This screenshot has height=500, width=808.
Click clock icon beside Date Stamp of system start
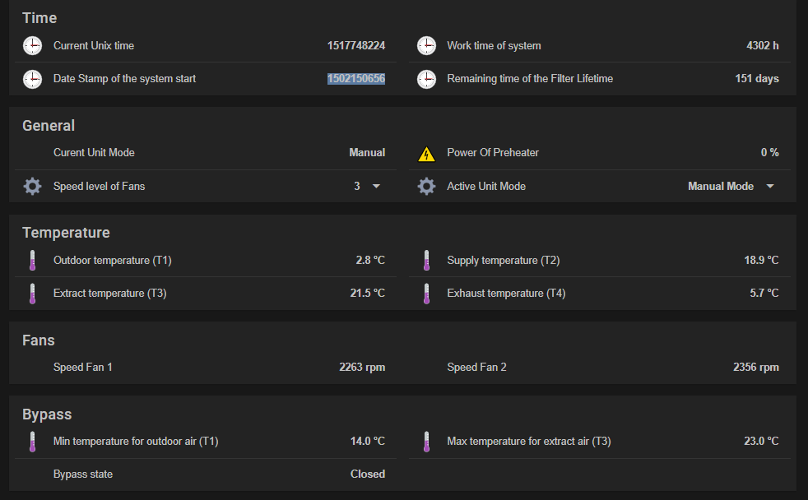click(x=32, y=79)
